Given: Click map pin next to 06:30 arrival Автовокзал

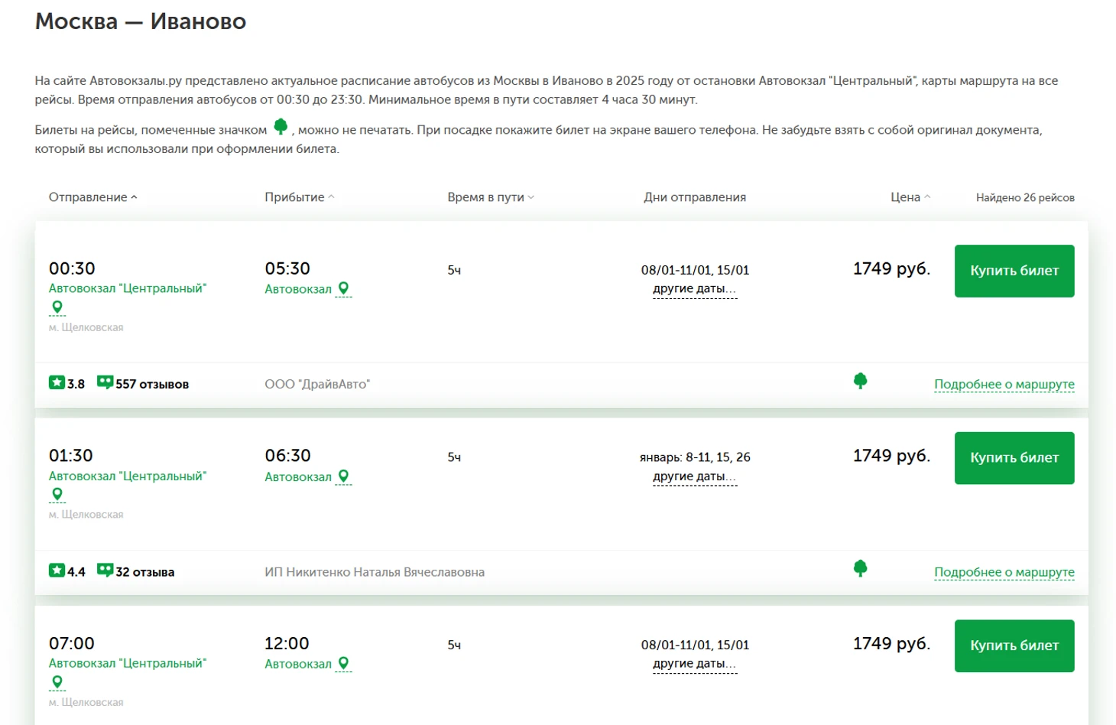Looking at the screenshot, I should click(344, 476).
